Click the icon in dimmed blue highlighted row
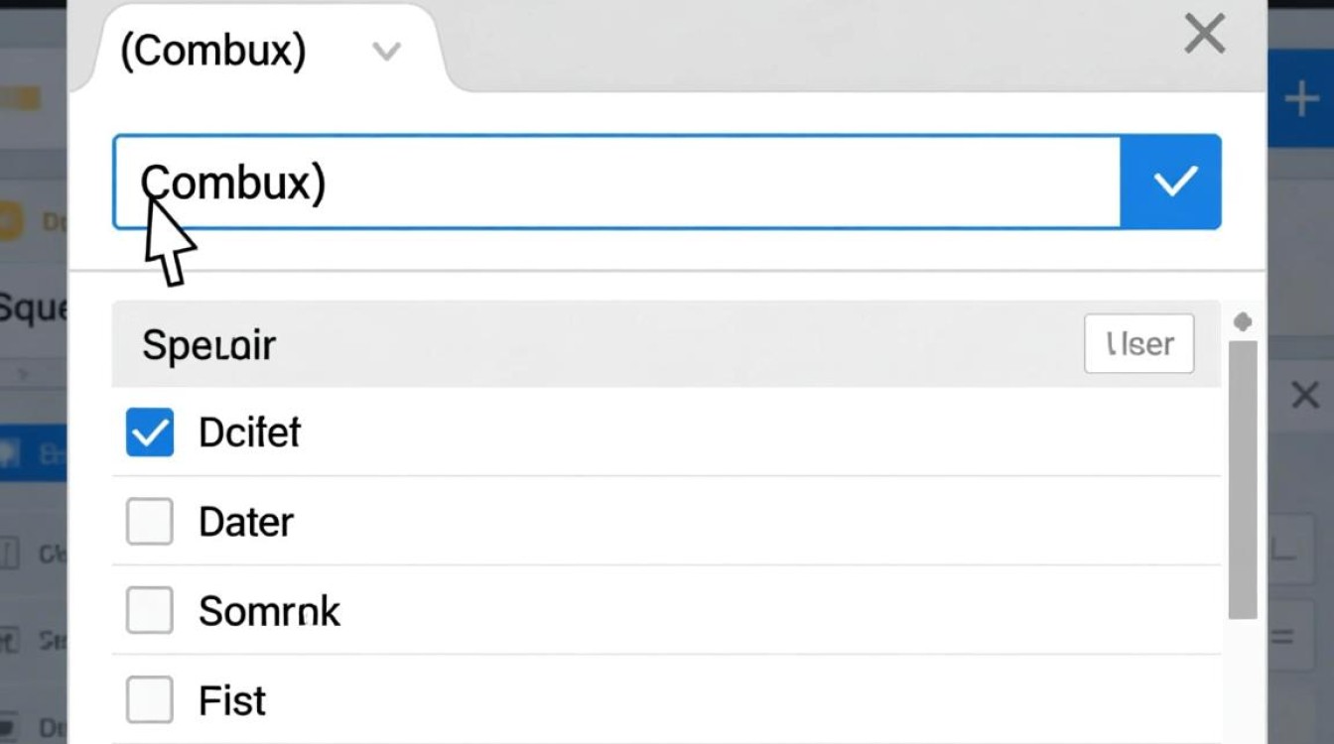The height and width of the screenshot is (744, 1334). 12,454
